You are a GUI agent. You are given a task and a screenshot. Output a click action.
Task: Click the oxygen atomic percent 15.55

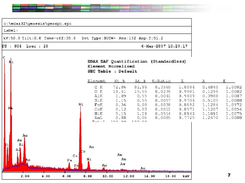[141, 91]
